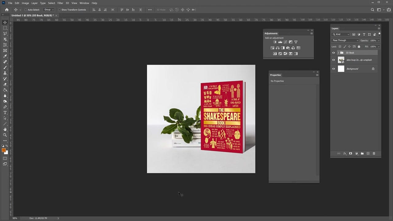Open the fx layer styles menu
This screenshot has height=221, width=393.
344,153
